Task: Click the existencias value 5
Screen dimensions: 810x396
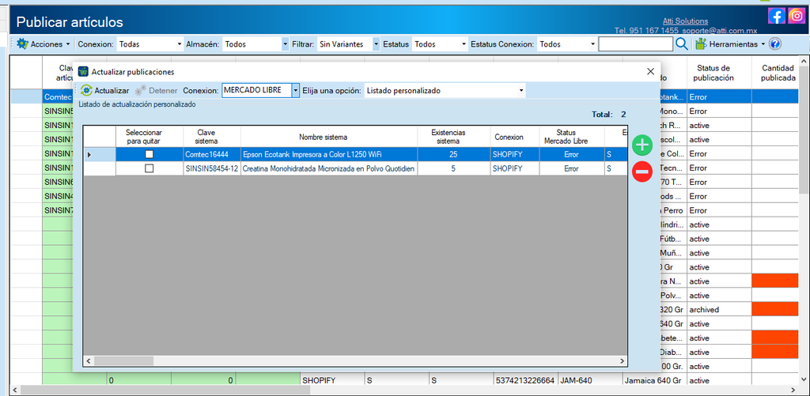Action: pyautogui.click(x=453, y=168)
